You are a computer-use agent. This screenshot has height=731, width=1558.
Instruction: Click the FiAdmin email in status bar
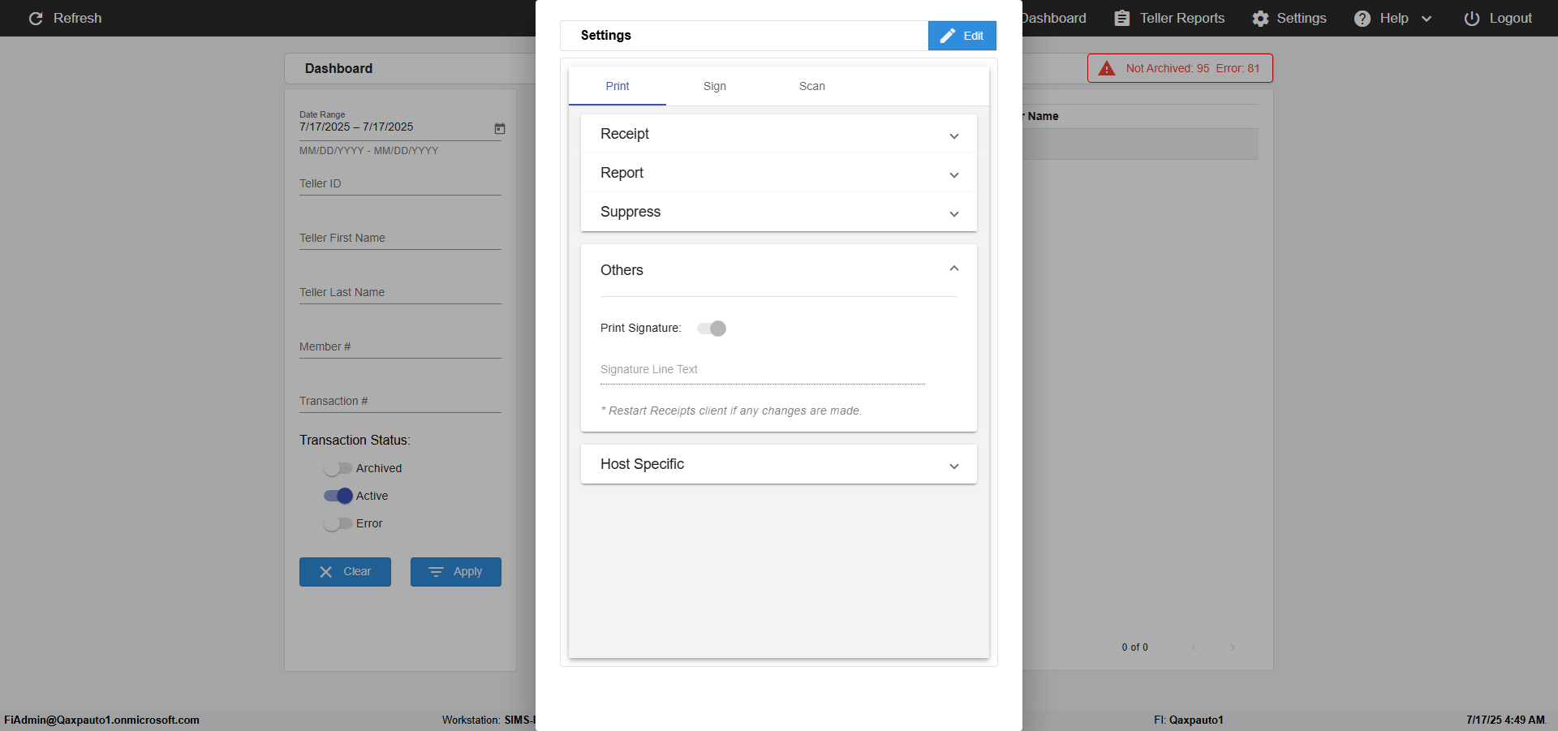pos(102,720)
